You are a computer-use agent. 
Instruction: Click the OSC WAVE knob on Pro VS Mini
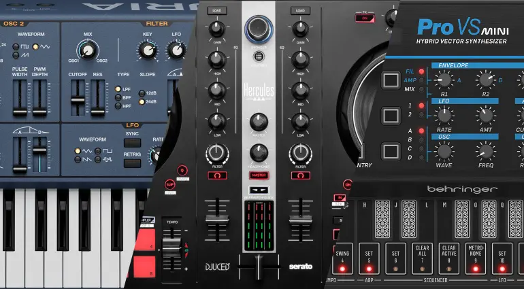coord(444,151)
